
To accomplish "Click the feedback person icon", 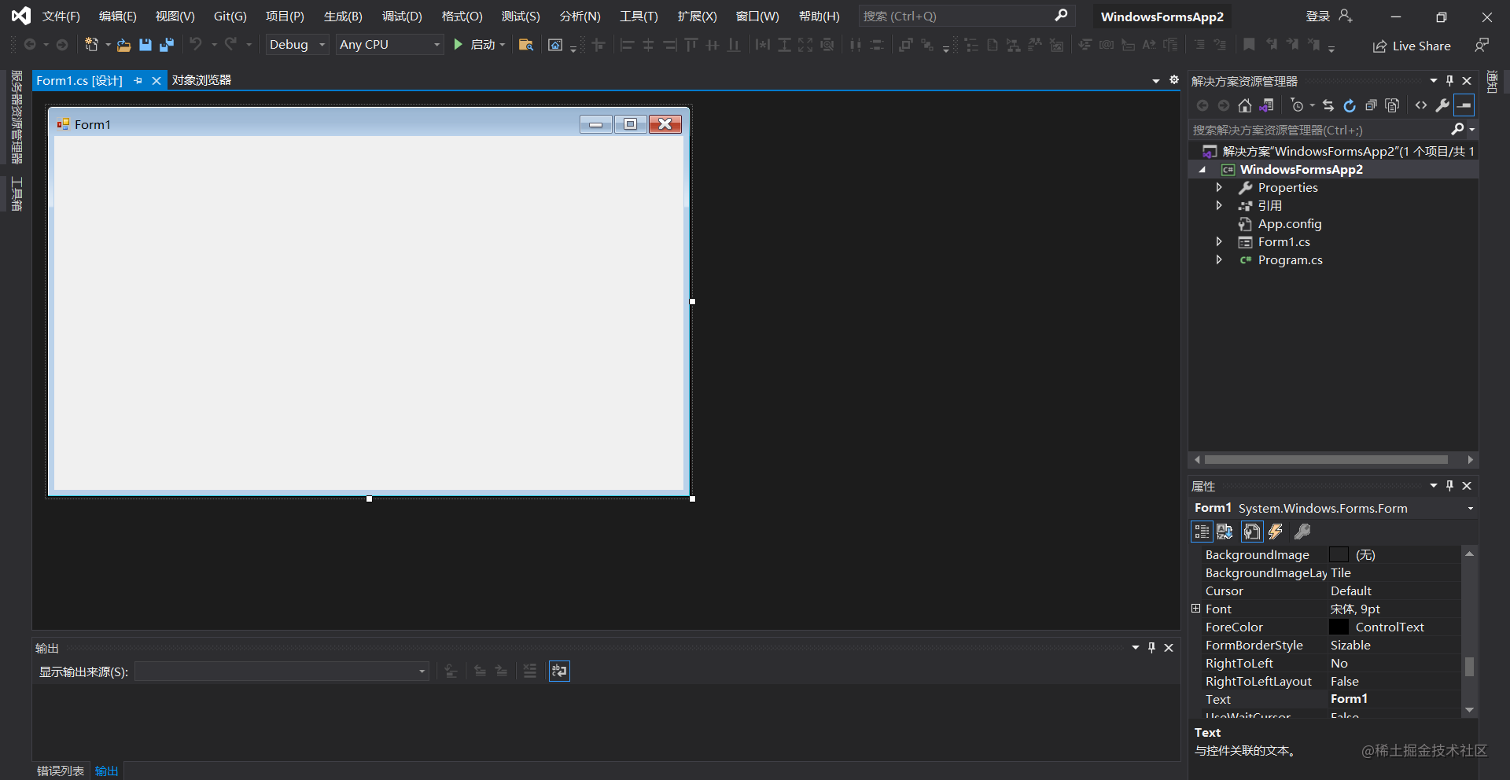I will coord(1482,45).
